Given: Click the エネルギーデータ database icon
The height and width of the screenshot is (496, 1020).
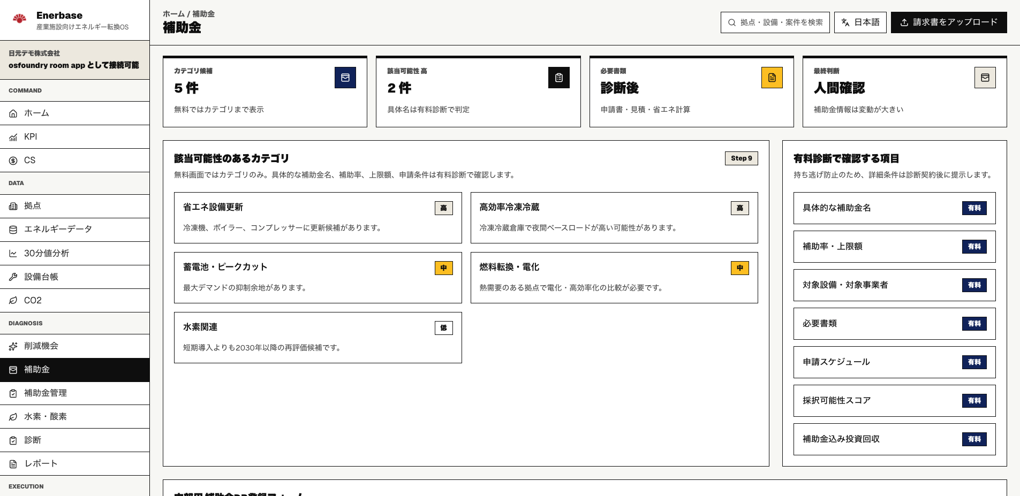Looking at the screenshot, I should [x=13, y=230].
